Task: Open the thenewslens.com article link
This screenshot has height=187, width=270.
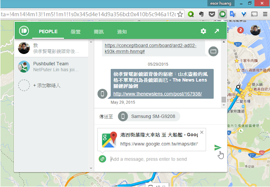Action: pyautogui.click(x=158, y=93)
